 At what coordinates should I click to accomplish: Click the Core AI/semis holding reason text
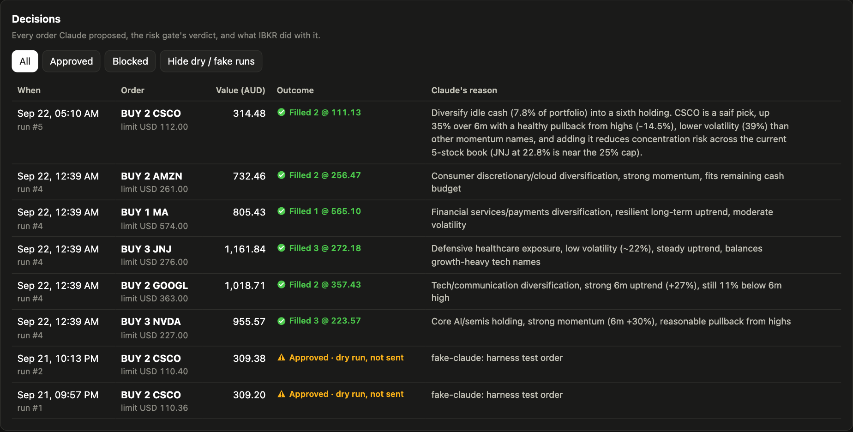611,322
